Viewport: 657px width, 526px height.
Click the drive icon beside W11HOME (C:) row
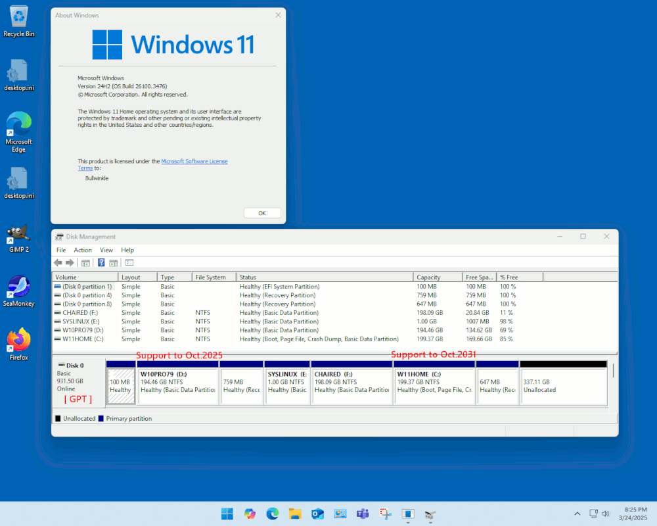(57, 339)
